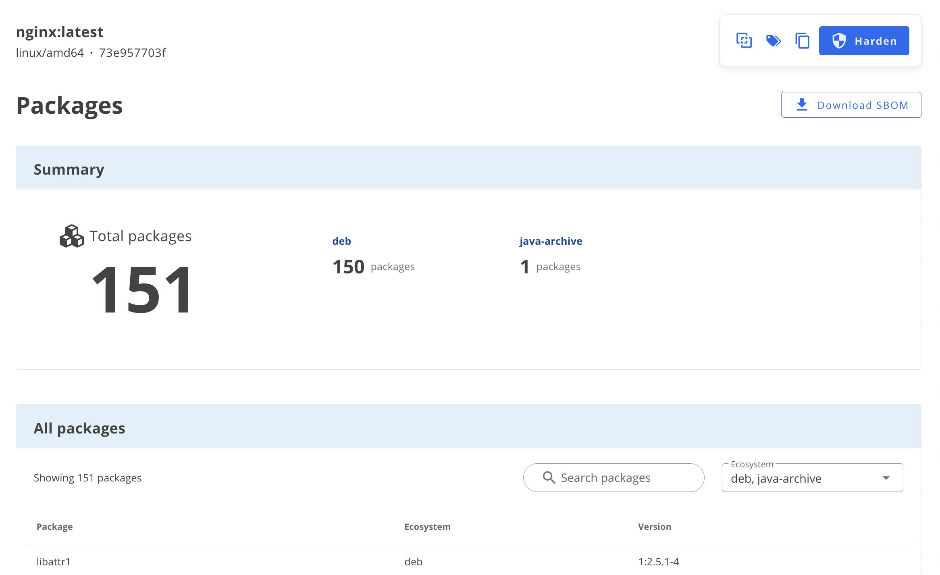Viewport: 940px width, 575px height.
Task: Click the search magnifier icon
Action: pos(549,477)
